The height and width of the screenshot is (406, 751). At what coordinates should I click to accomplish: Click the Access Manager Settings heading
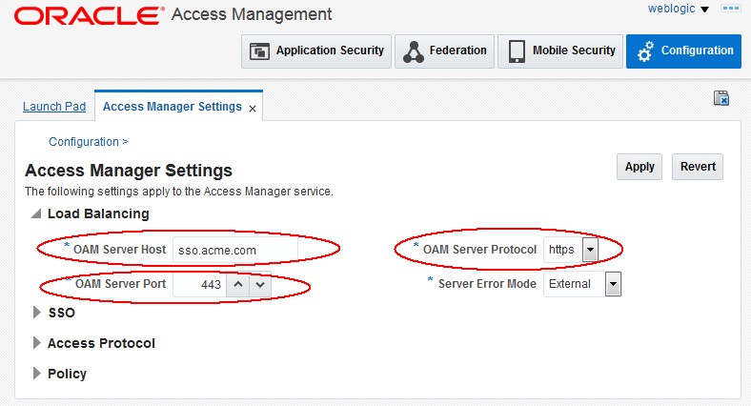pos(129,171)
